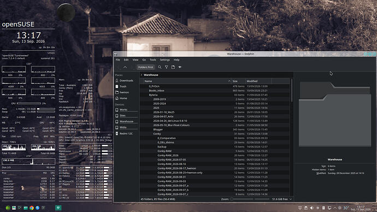Launch Chrome from the taskbar
Image resolution: width=377 pixels, height=212 pixels.
[32, 208]
